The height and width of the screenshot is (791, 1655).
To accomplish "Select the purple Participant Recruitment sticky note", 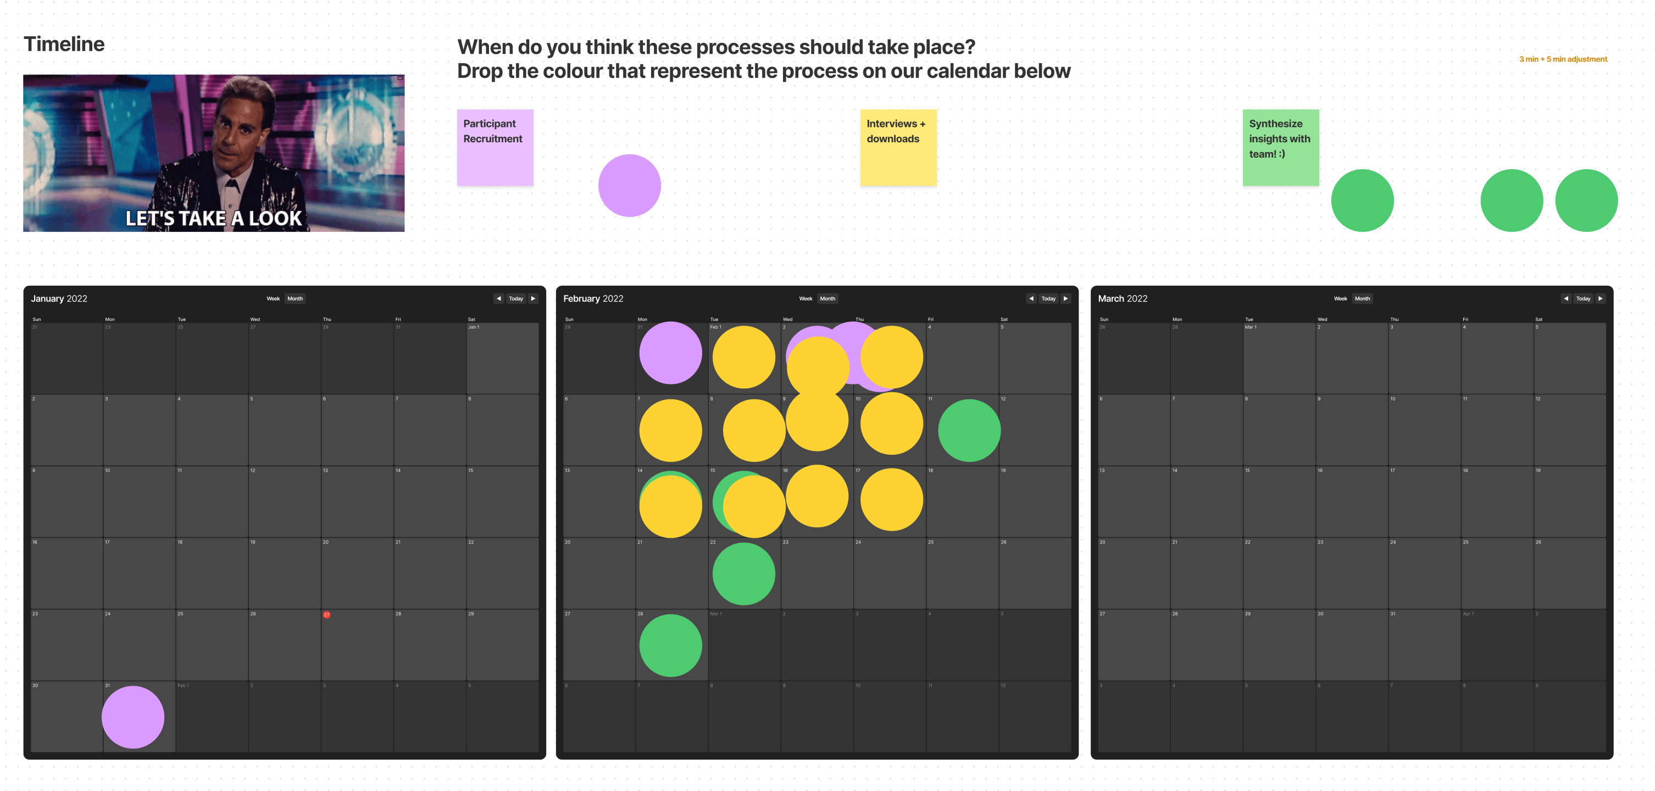I will tap(495, 148).
